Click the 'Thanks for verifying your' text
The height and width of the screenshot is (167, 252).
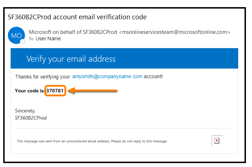click(x=42, y=77)
